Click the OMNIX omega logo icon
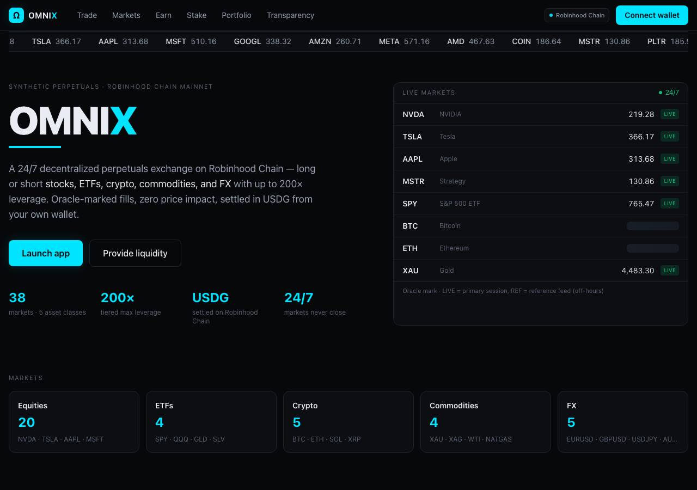Viewport: 697px width, 490px height. 16,15
